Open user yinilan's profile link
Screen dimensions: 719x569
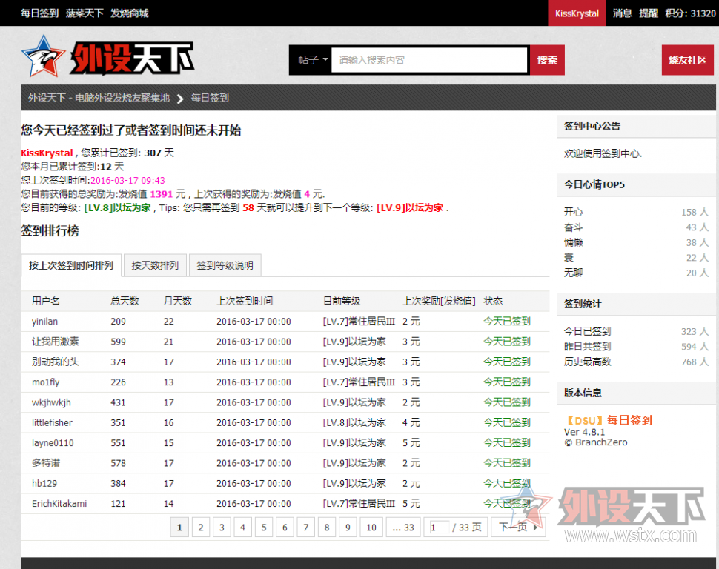[44, 322]
